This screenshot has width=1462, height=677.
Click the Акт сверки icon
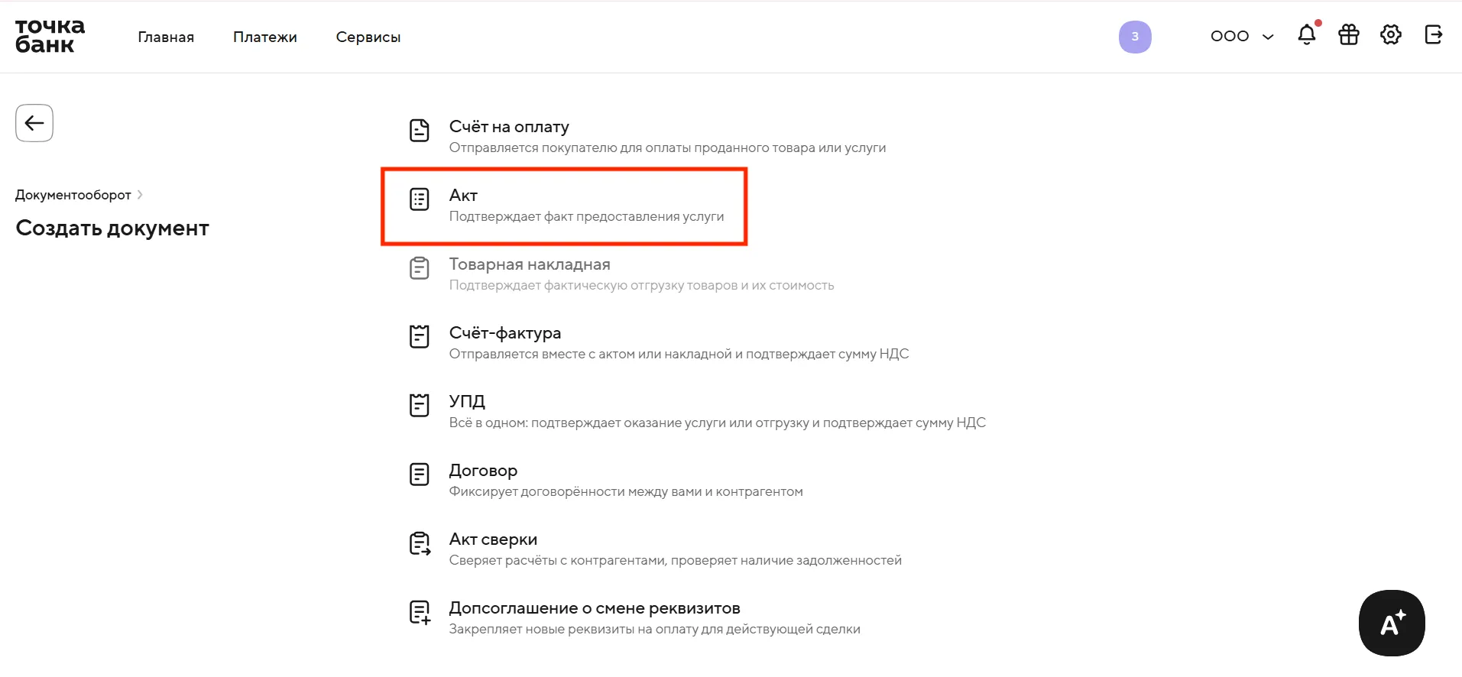pos(420,543)
